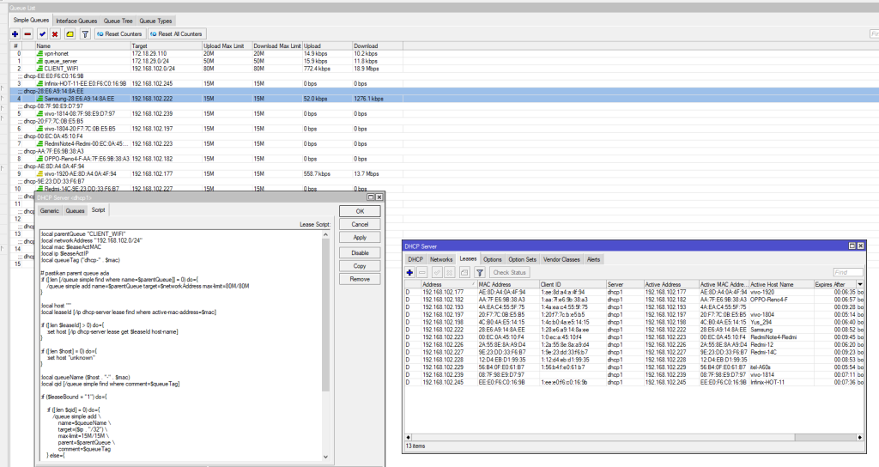Click inside the Lease Script text area
Image resolution: width=879 pixels, height=467 pixels.
click(x=180, y=345)
